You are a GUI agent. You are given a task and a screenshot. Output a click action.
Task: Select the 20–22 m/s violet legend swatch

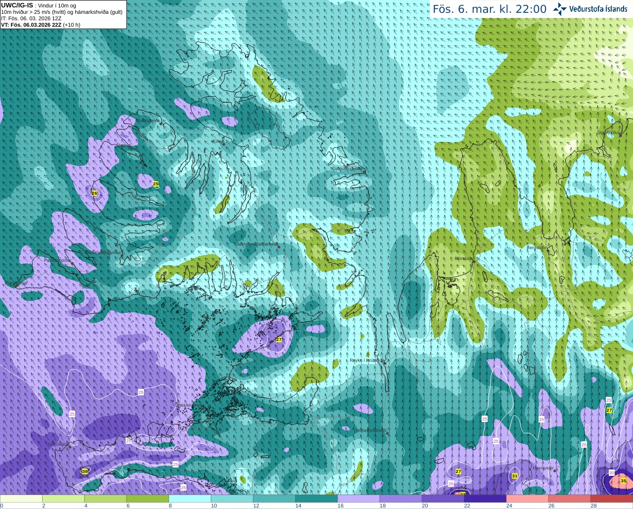coord(443,499)
